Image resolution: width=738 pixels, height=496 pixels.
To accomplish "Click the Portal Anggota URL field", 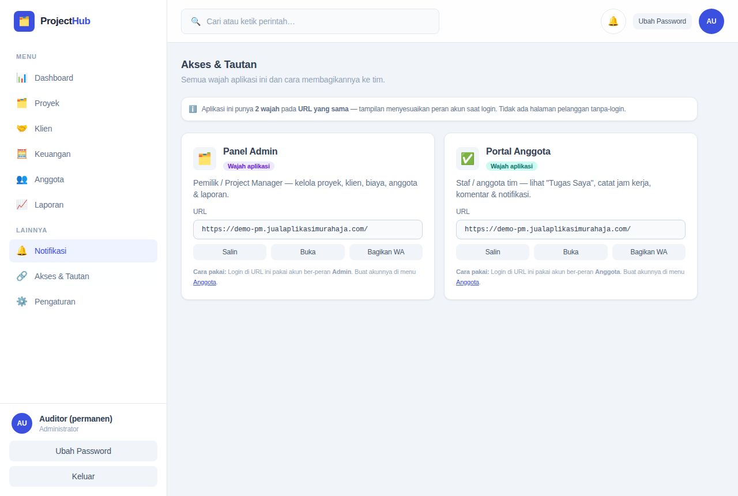I will (x=571, y=230).
